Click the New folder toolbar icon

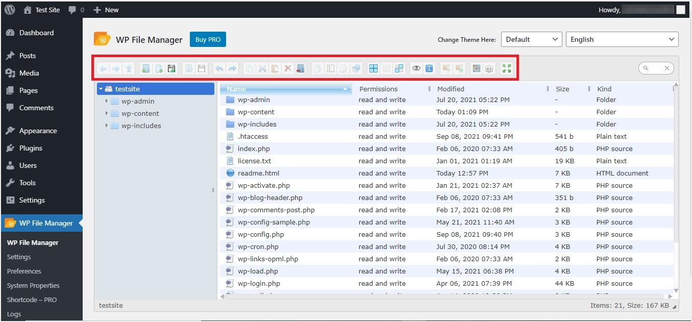click(146, 68)
